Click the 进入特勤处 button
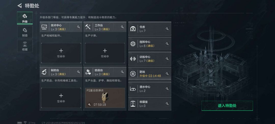Image resolution: width=275 pixels, height=124 pixels. (227, 106)
